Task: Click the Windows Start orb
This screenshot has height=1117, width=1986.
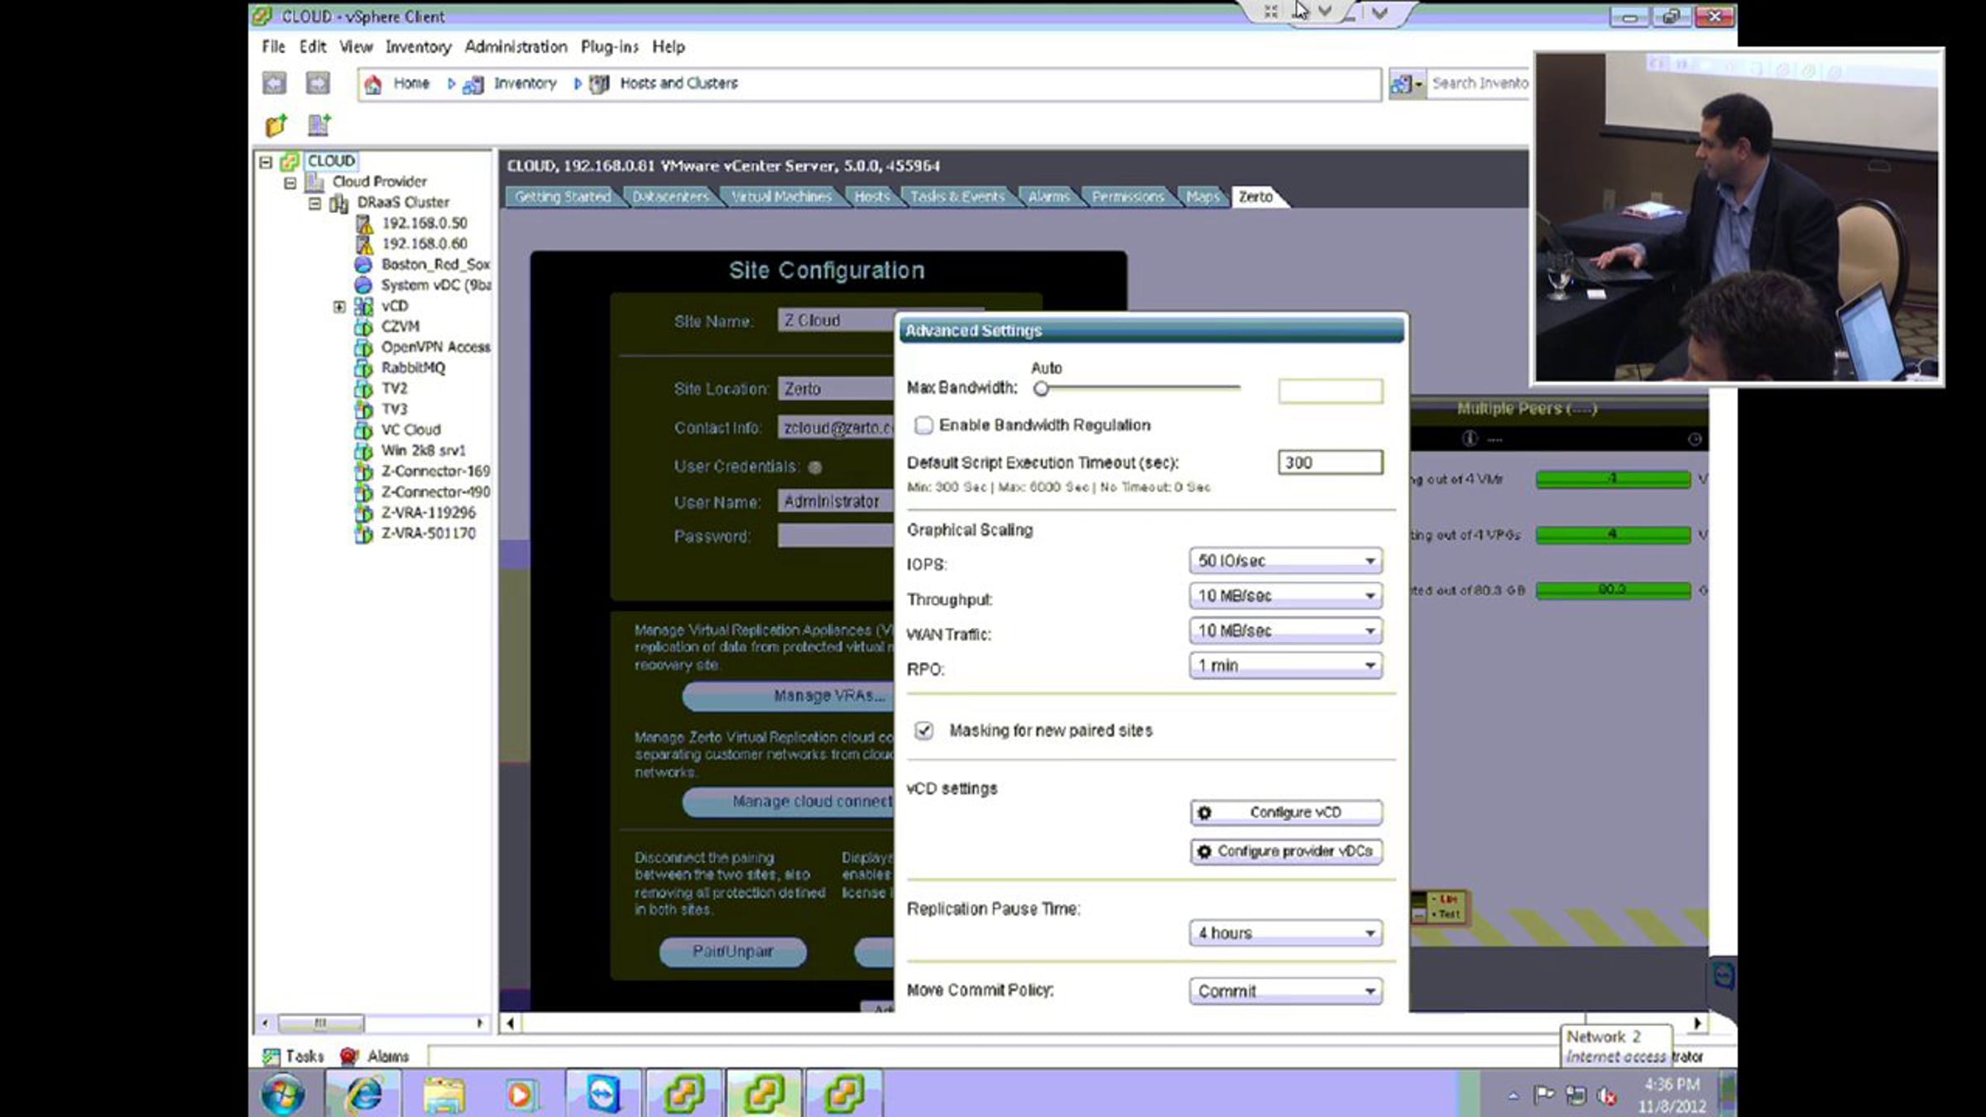Action: pyautogui.click(x=283, y=1094)
